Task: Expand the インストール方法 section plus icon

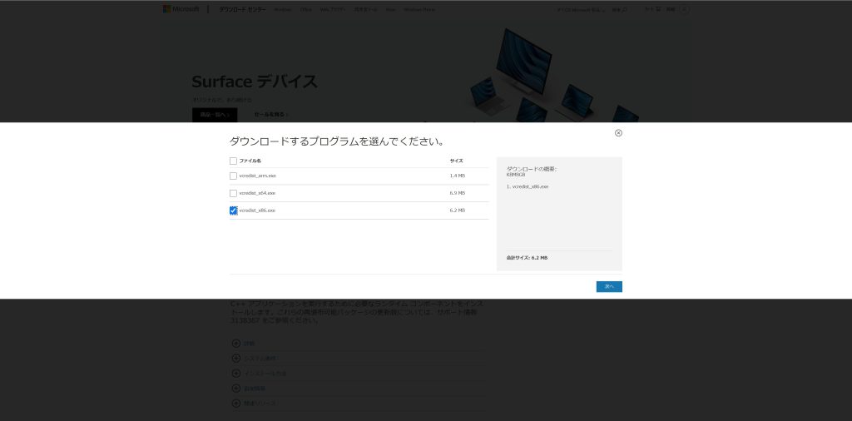Action: pos(236,374)
